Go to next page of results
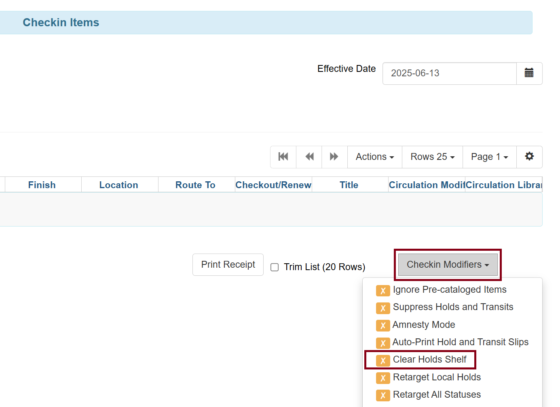The width and height of the screenshot is (560, 407). click(334, 157)
